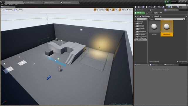The height and width of the screenshot is (106, 188).
Task: Click the Blueprints toolbar icon
Action: click(155, 7)
